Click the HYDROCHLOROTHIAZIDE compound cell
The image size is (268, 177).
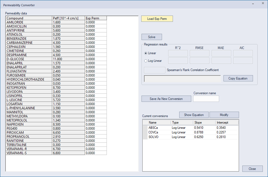tap(29, 79)
